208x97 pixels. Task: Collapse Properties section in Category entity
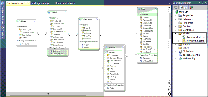click(x=18, y=27)
